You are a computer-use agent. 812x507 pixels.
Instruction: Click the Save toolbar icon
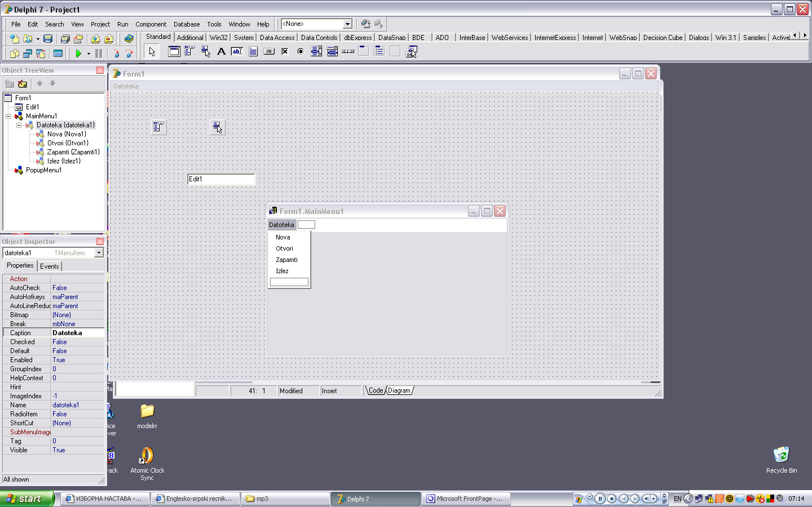coord(48,39)
